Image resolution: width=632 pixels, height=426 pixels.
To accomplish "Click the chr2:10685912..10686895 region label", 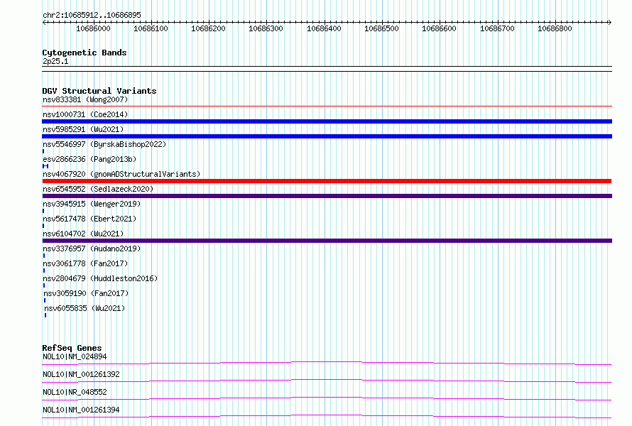I will coord(92,16).
